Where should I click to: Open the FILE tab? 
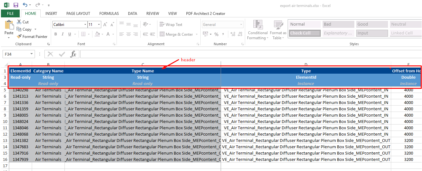point(10,14)
